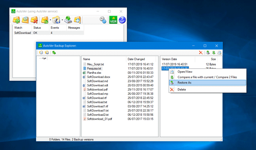Screen dimensions: 256x150
Task: Click the folder with green play arrow icon
Action: coord(45,20)
